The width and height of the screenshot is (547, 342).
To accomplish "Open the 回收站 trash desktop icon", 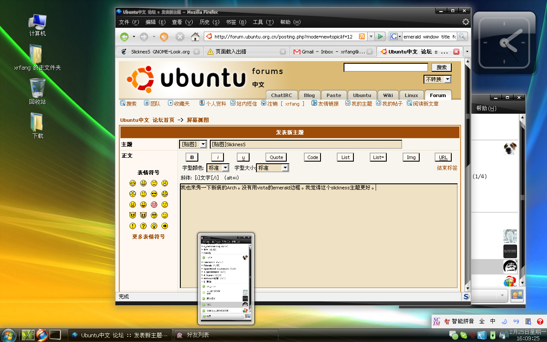I will pyautogui.click(x=37, y=92).
